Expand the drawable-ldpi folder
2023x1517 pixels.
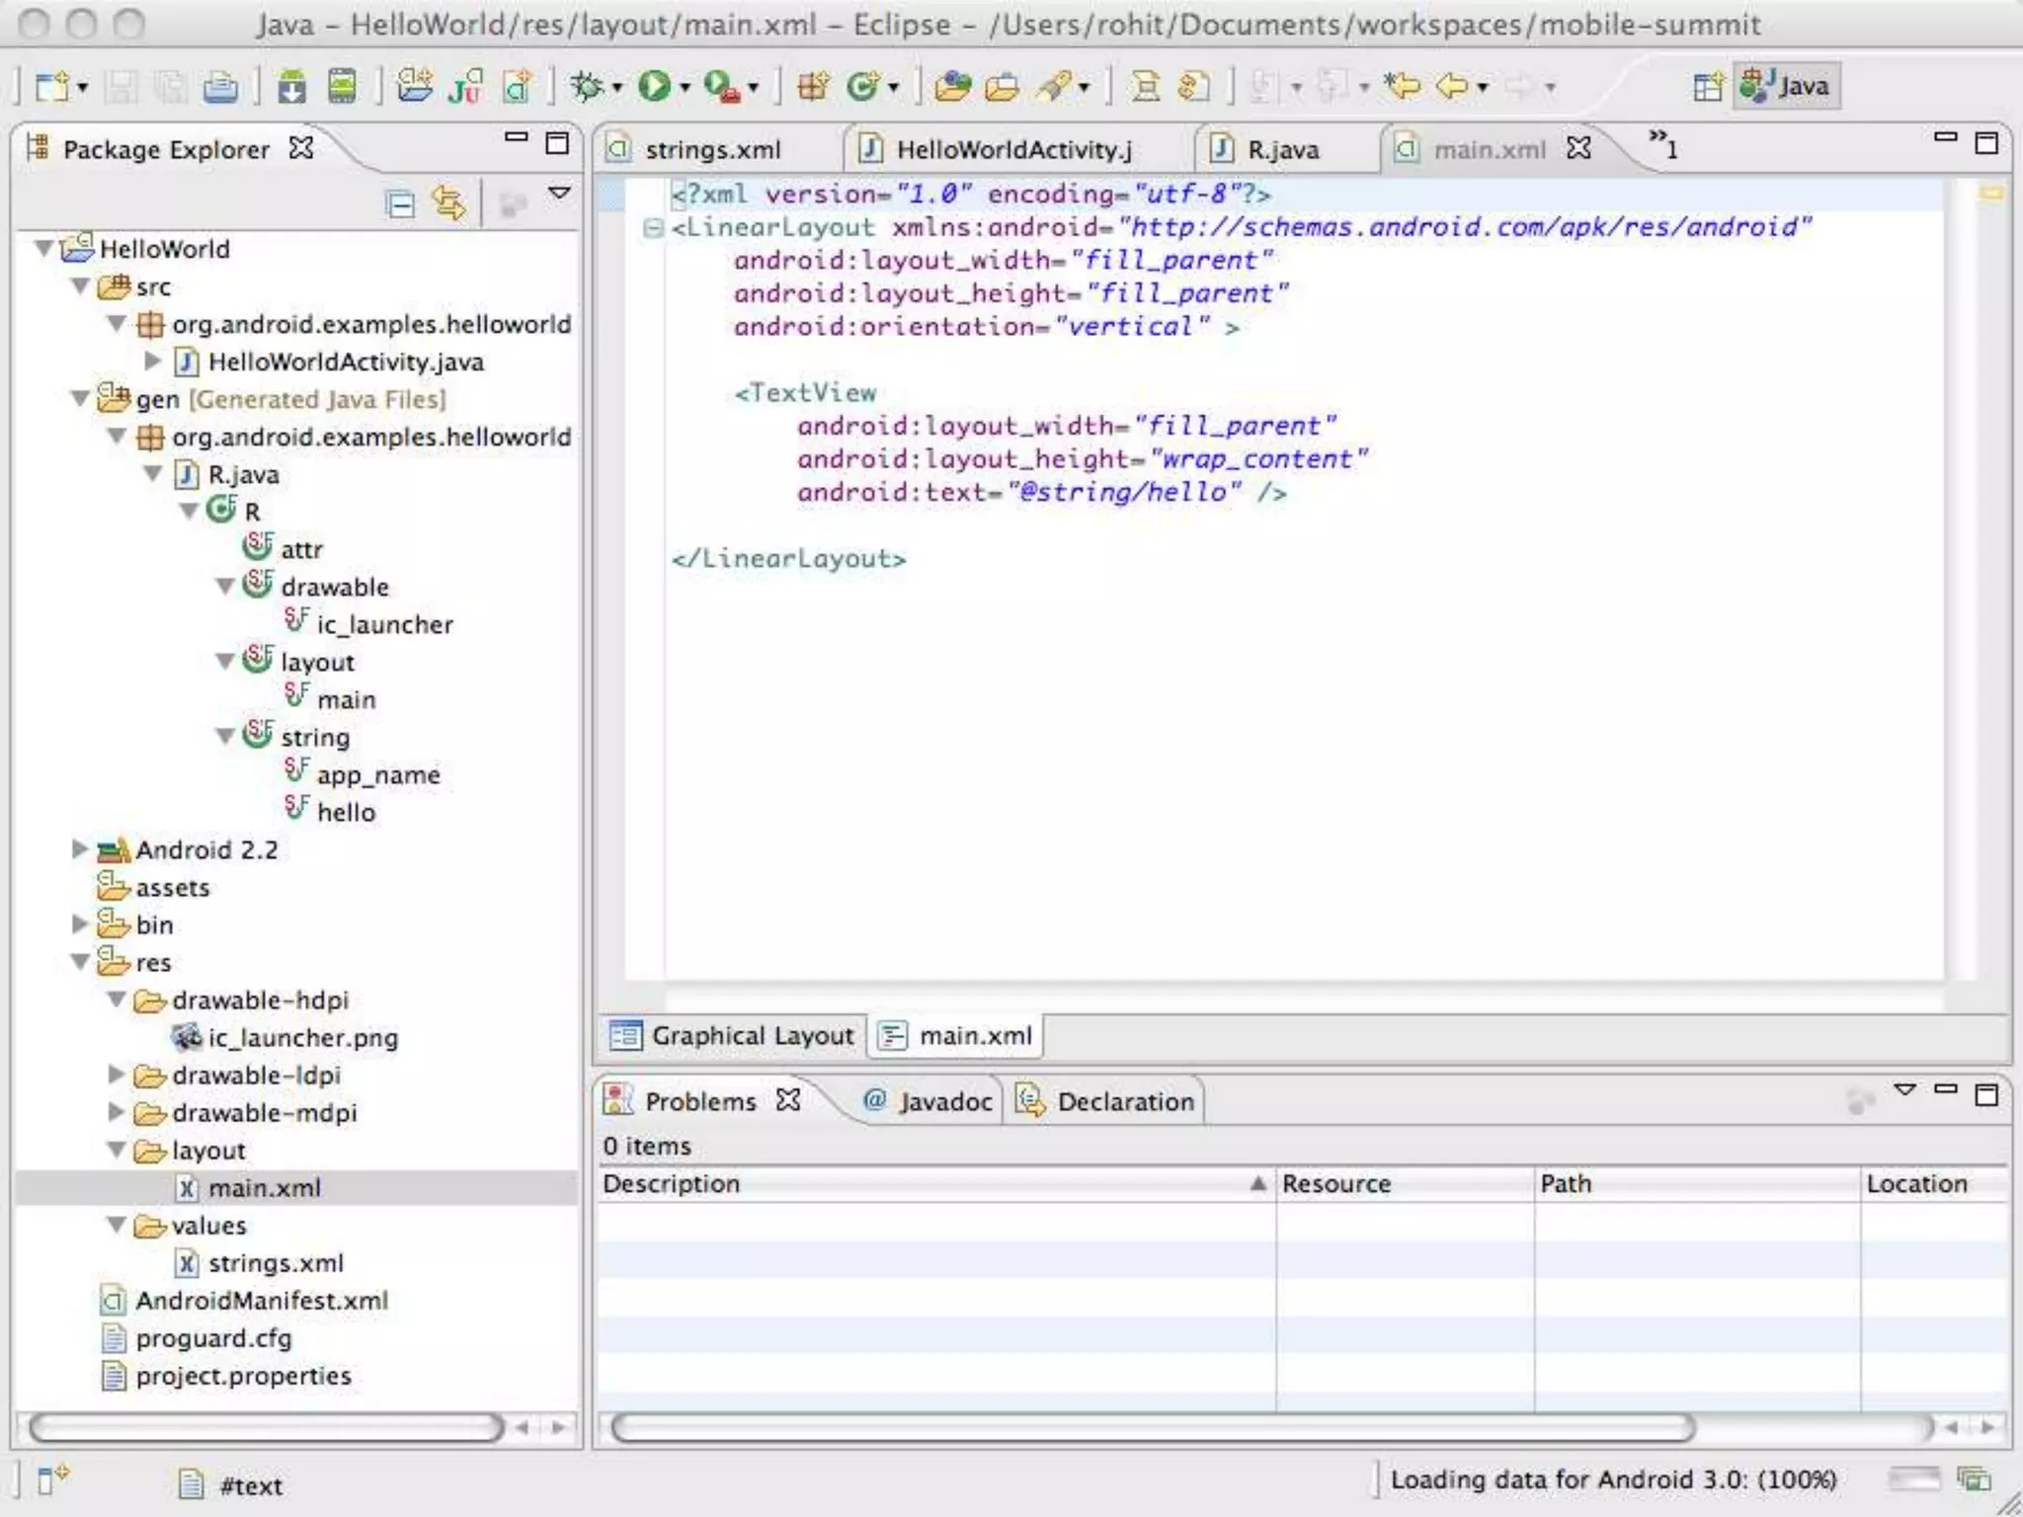[117, 1075]
